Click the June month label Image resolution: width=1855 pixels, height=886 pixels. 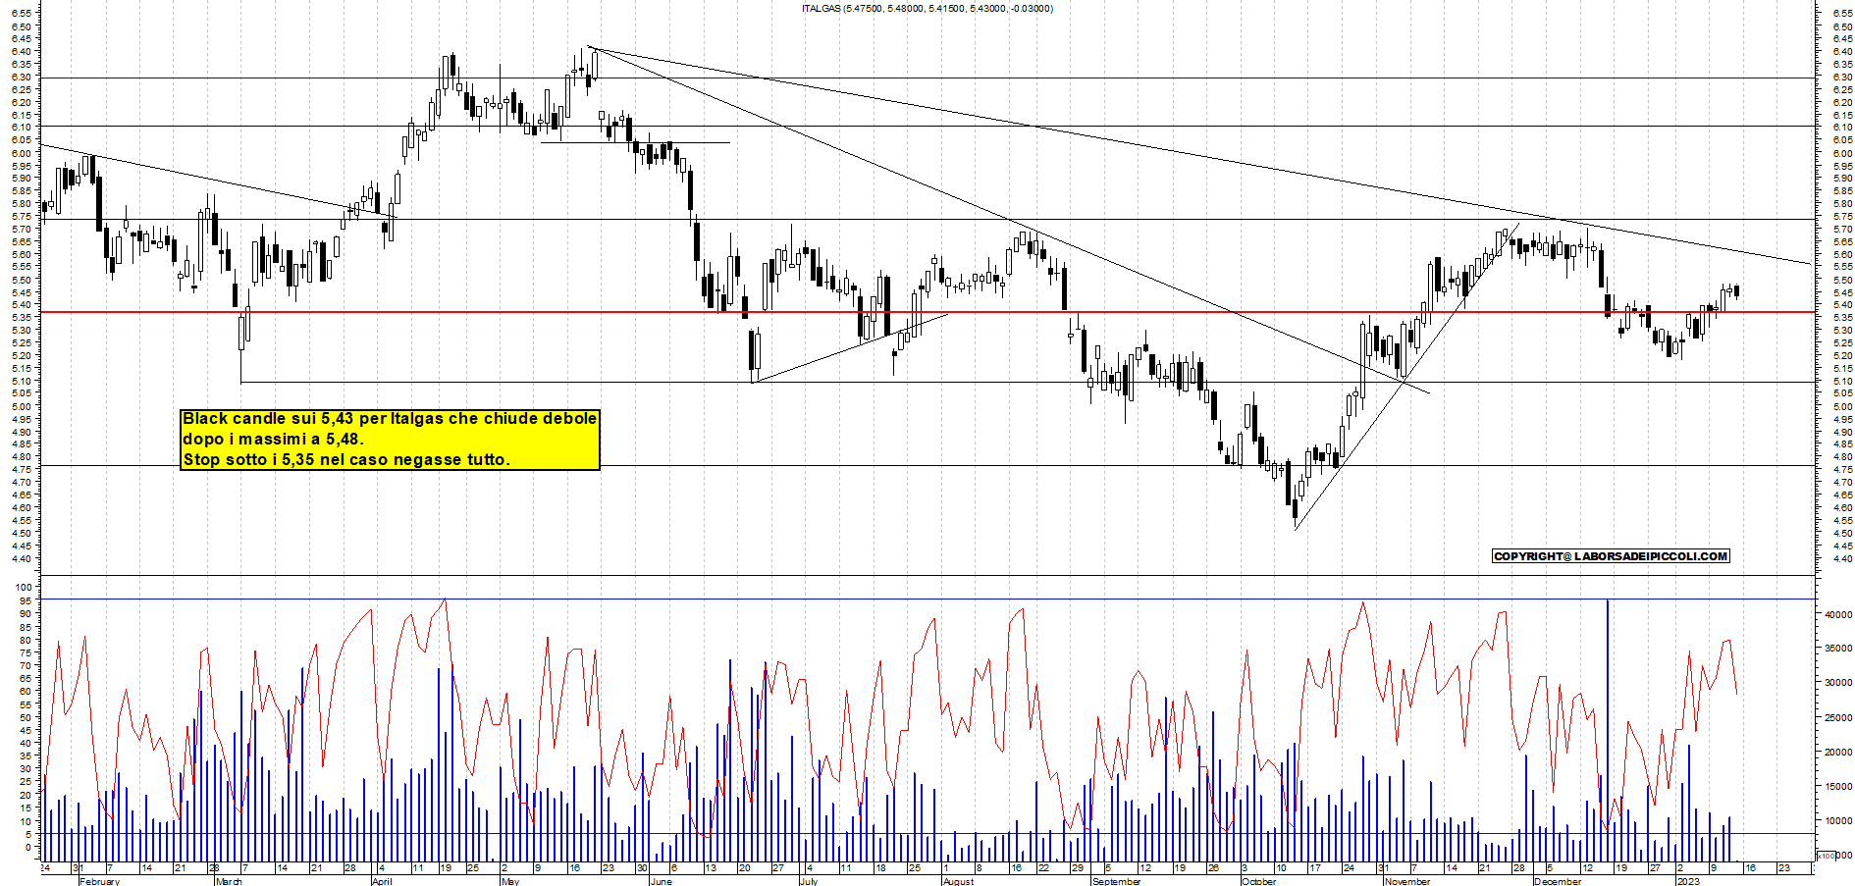point(661,881)
